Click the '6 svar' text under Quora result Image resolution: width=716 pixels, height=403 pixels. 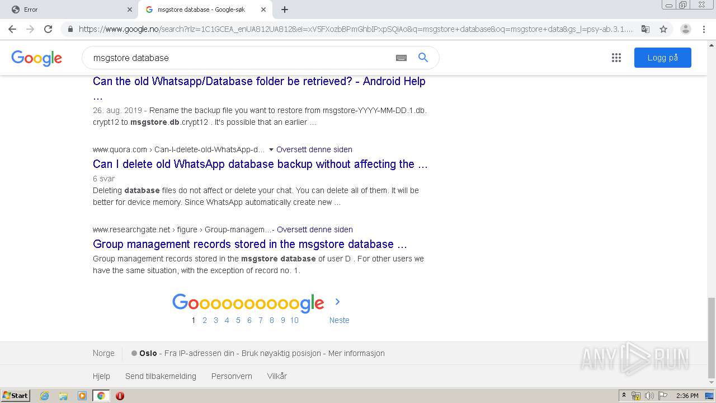[103, 179]
